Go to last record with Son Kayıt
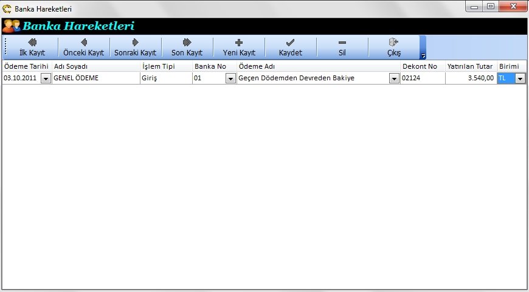The height and width of the screenshot is (292, 529). click(x=187, y=47)
